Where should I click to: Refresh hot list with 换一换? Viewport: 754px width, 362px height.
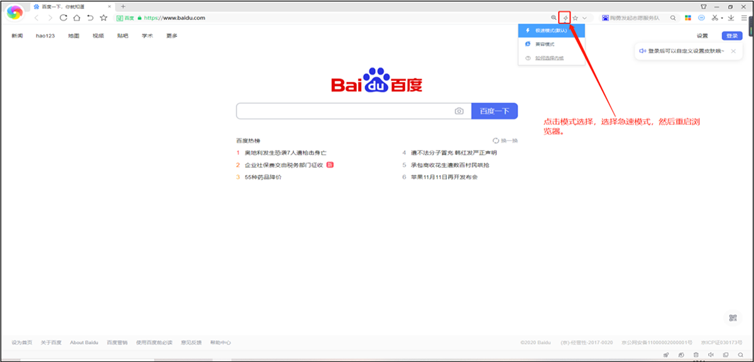coord(506,141)
